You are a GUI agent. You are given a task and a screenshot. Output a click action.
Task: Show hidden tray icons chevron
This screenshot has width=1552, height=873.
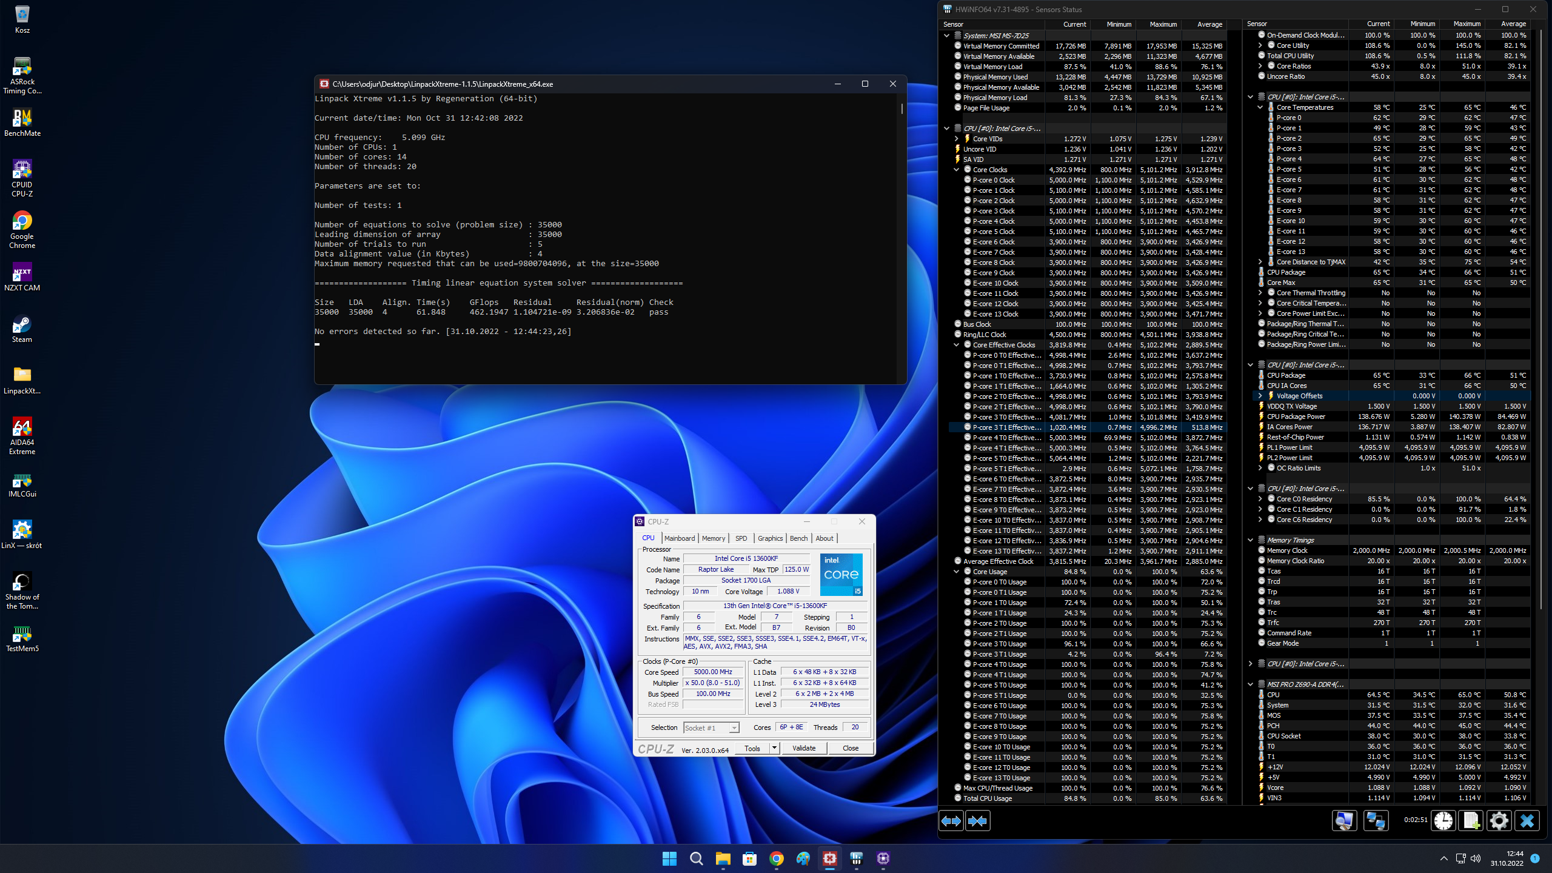click(x=1443, y=858)
